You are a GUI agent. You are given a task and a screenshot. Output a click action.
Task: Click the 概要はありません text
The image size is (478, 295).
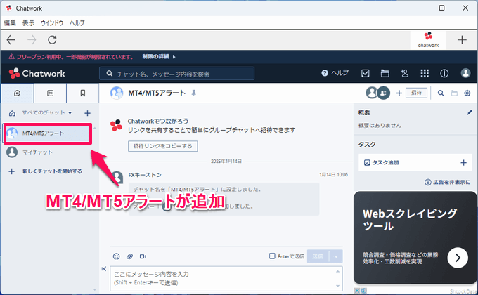pyautogui.click(x=380, y=125)
